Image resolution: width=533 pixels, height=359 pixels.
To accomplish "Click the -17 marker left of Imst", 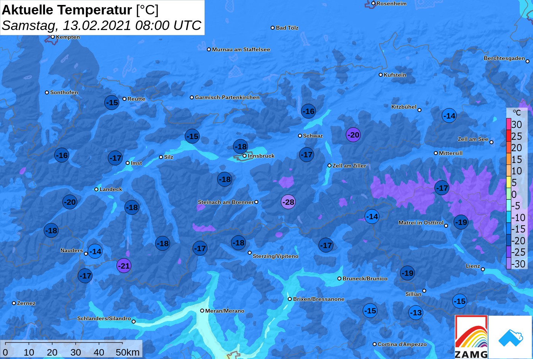I will [x=115, y=158].
